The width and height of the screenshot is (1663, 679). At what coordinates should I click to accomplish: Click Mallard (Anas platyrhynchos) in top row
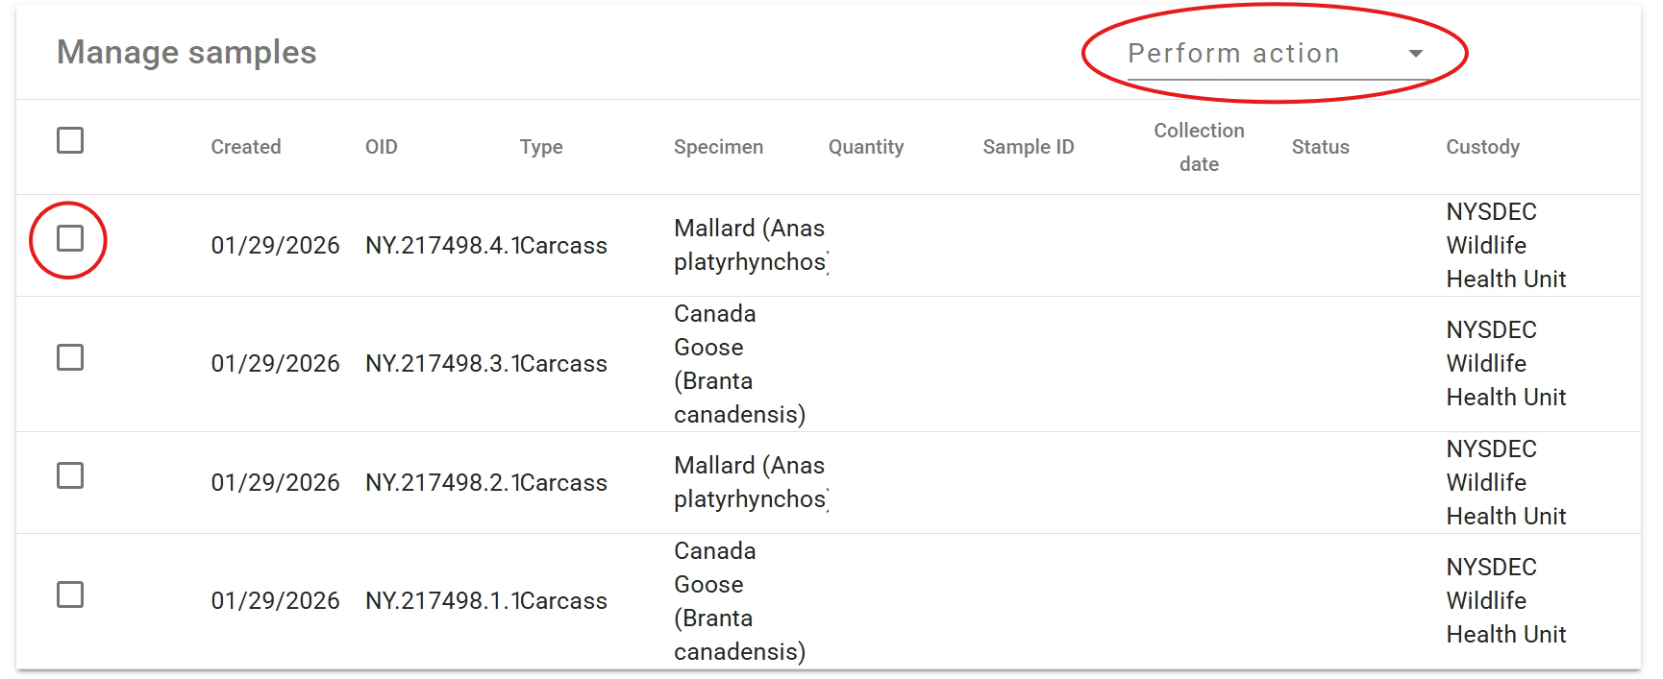[750, 244]
